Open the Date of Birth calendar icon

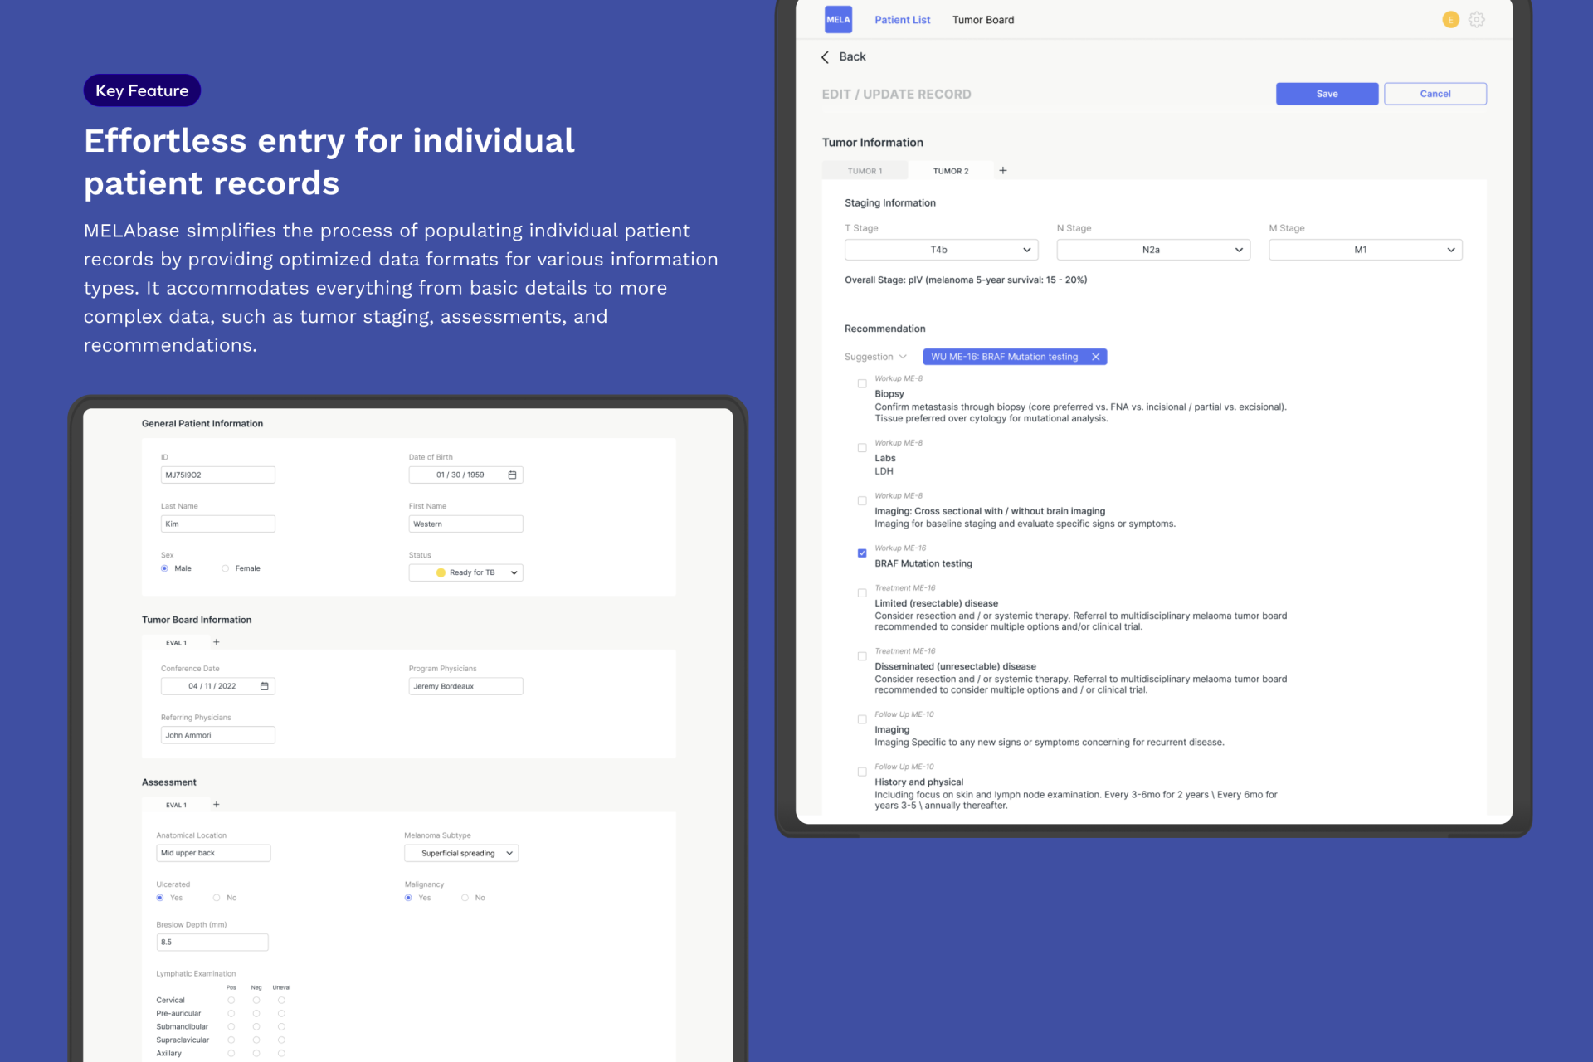click(512, 475)
